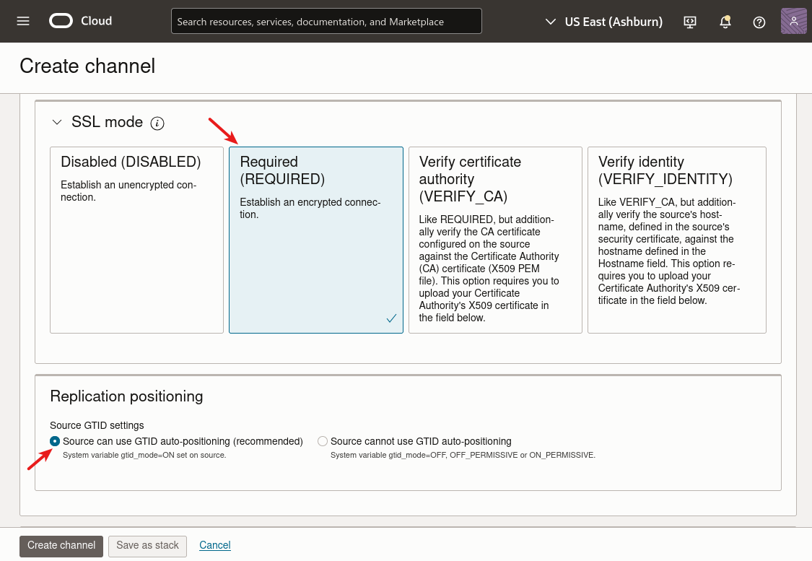Open the help question mark icon
Screen dimensions: 812x561
[x=759, y=22]
